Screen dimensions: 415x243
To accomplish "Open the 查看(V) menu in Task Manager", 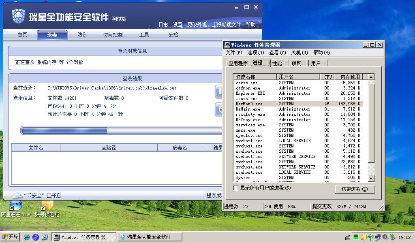I will [278, 53].
